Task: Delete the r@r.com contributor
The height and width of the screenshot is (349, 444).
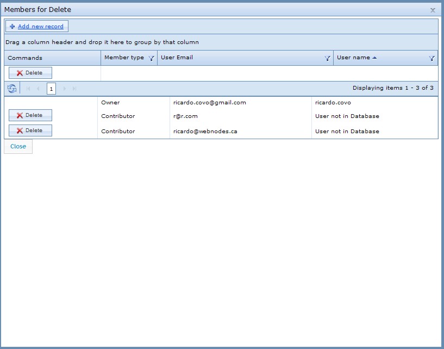Action: click(30, 115)
